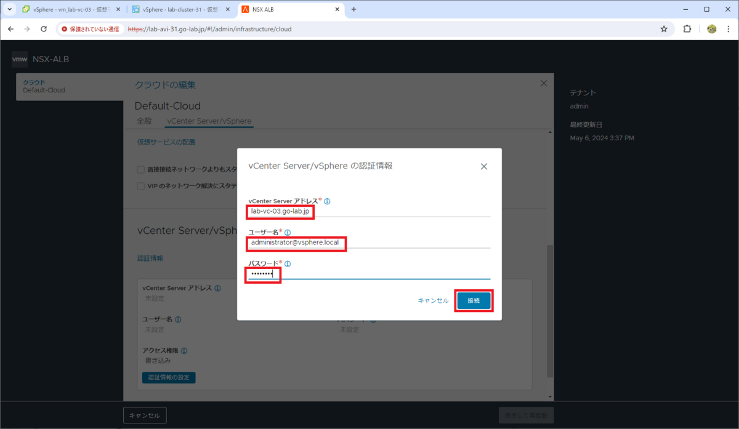The width and height of the screenshot is (739, 429).
Task: Toggle 直接接続ネットワークよりもスタティック checkbox
Action: (141, 169)
